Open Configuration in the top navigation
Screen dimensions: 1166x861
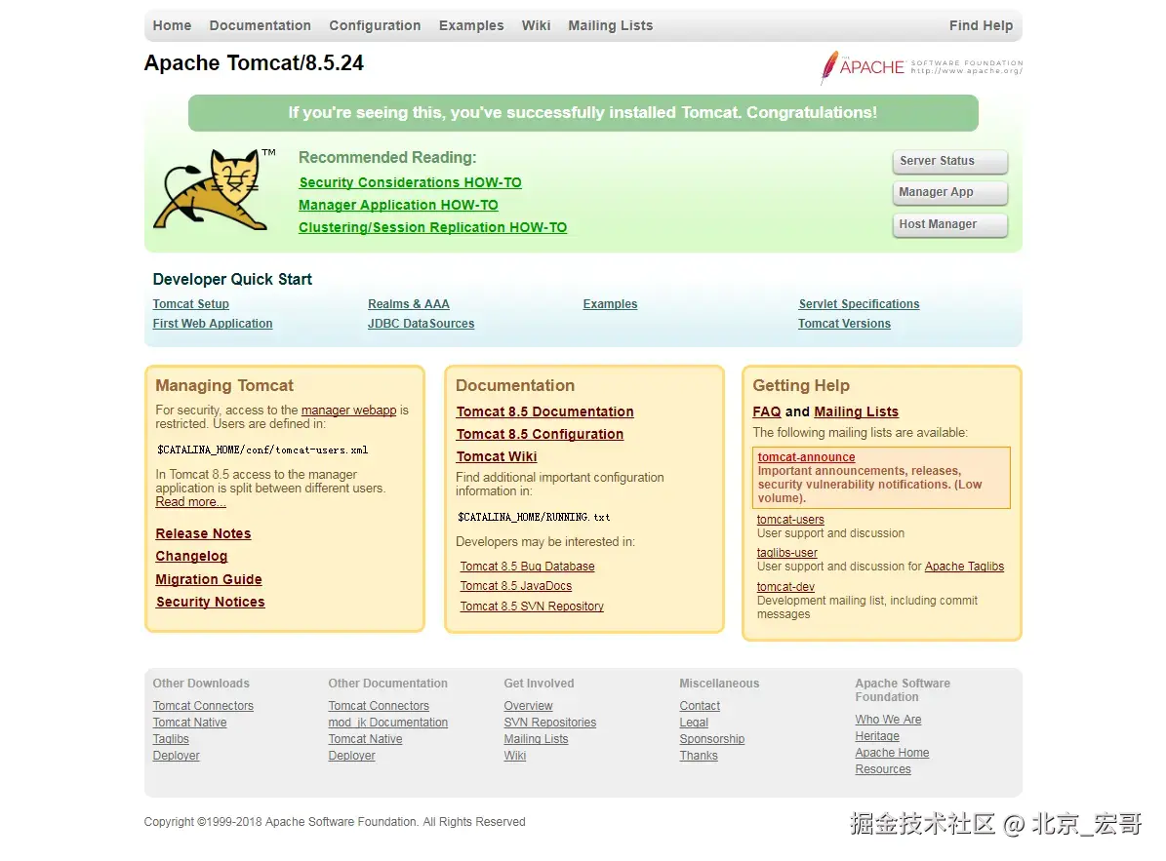coord(375,25)
